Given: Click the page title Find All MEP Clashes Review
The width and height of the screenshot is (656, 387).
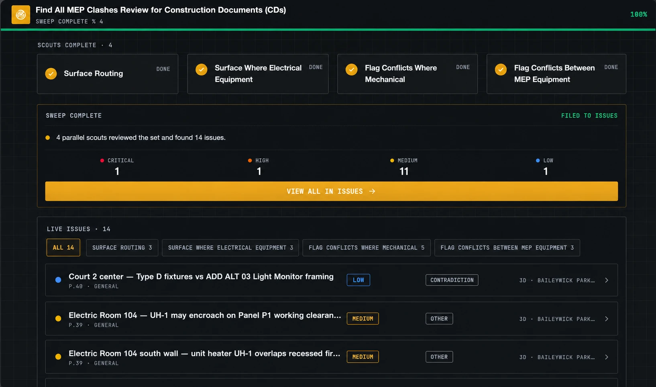Looking at the screenshot, I should coord(161,10).
